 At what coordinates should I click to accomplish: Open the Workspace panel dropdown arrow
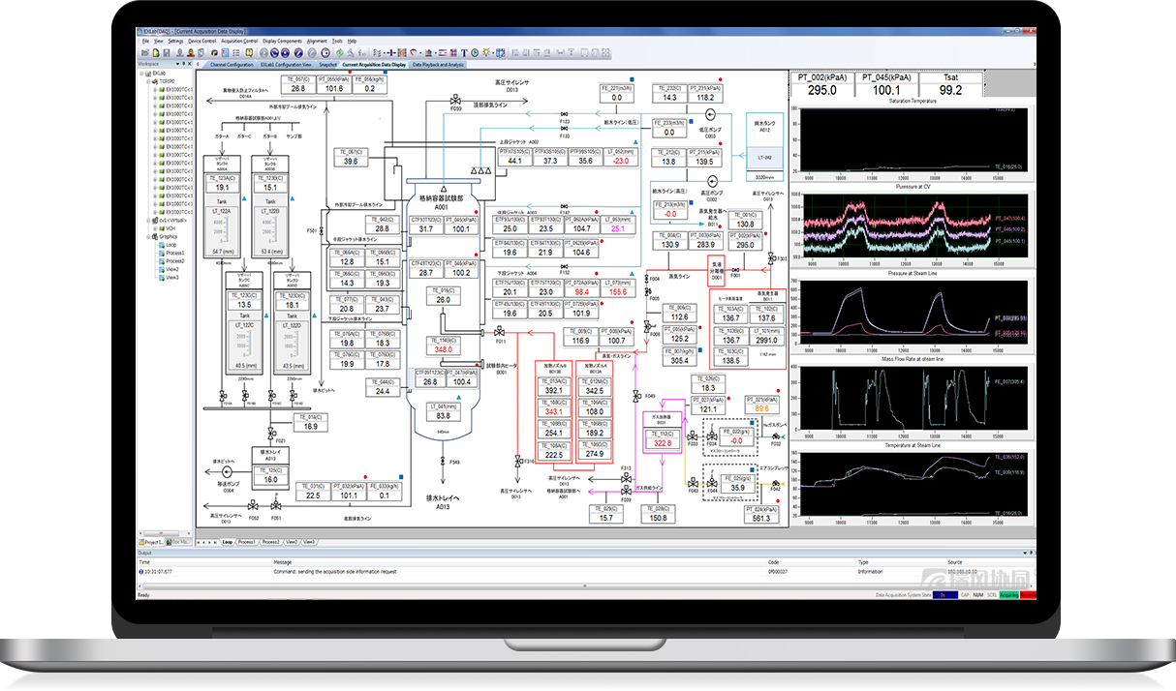pos(177,64)
